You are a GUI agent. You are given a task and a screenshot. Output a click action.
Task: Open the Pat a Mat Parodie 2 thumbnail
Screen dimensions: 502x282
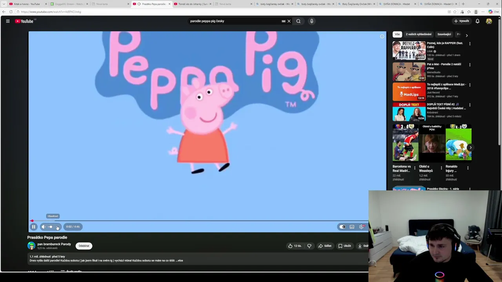[409, 71]
